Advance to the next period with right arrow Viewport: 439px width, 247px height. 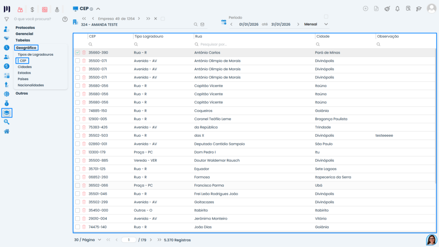pos(298,24)
